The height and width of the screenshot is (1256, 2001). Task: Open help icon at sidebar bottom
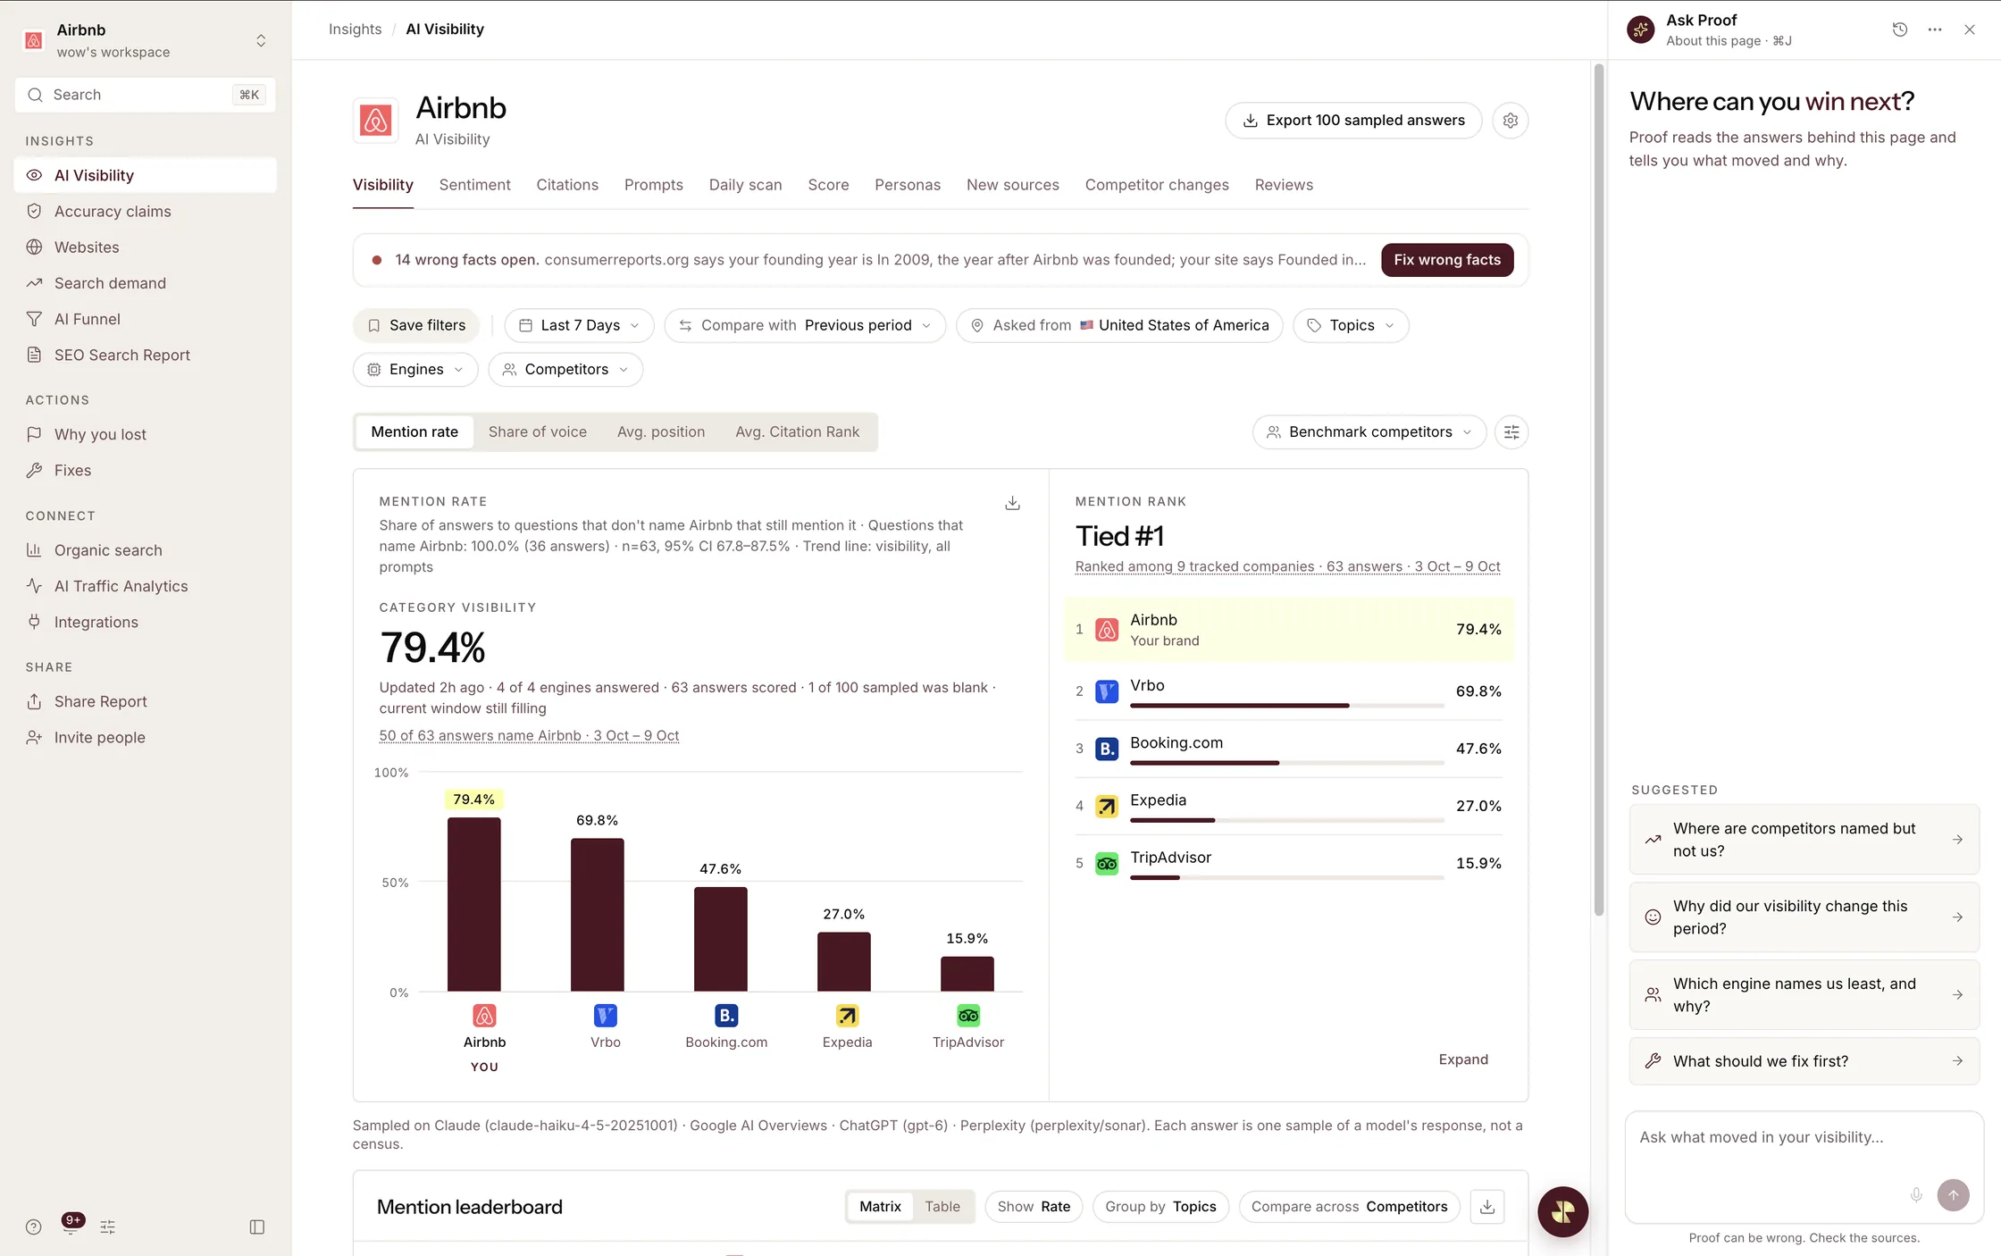(33, 1227)
